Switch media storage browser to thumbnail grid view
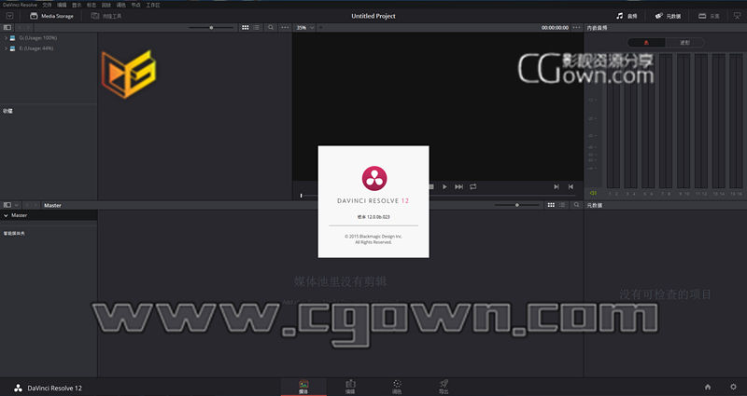 pos(245,28)
